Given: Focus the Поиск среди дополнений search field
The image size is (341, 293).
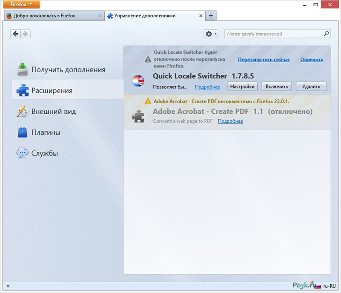Looking at the screenshot, I should click(x=274, y=34).
